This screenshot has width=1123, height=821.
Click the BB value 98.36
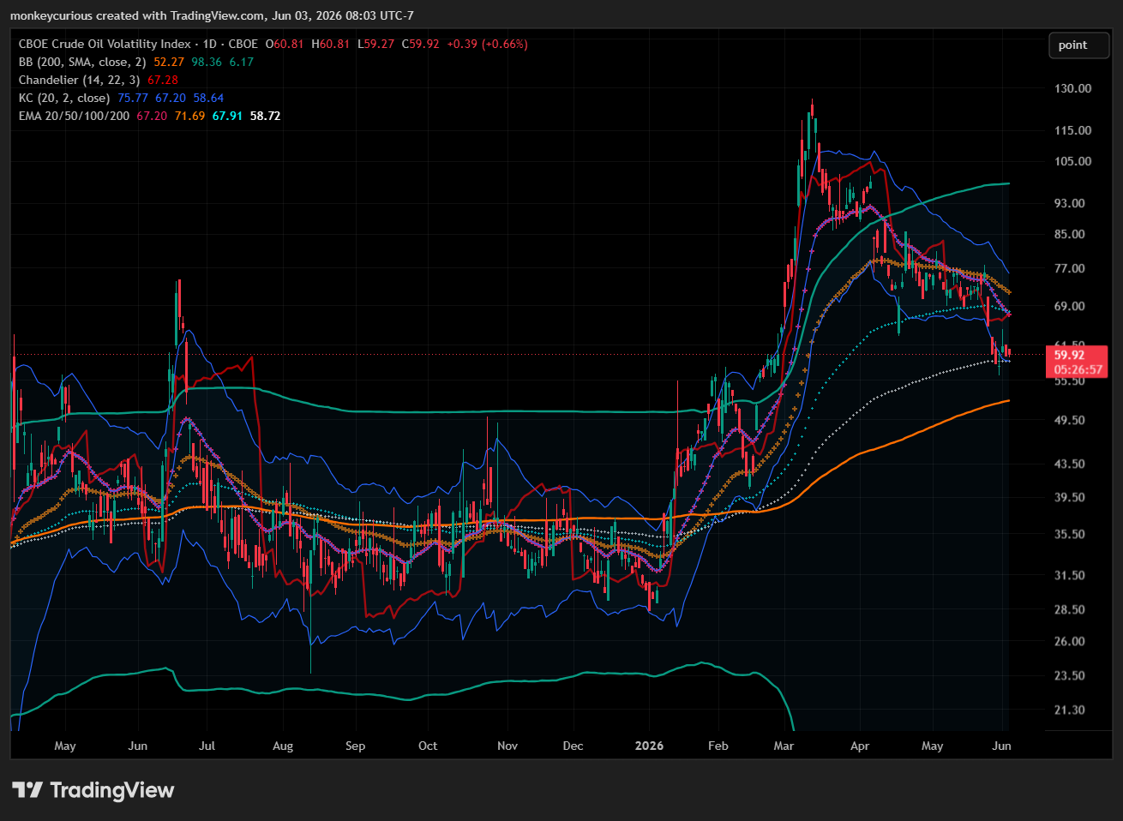tap(207, 62)
